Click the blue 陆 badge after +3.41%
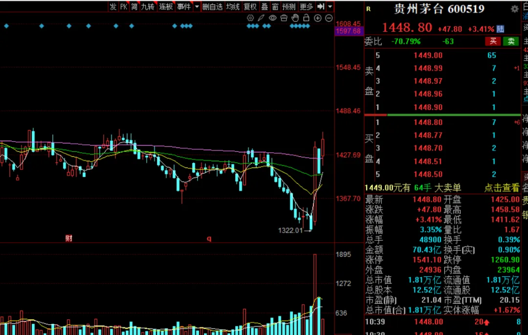 (501, 29)
